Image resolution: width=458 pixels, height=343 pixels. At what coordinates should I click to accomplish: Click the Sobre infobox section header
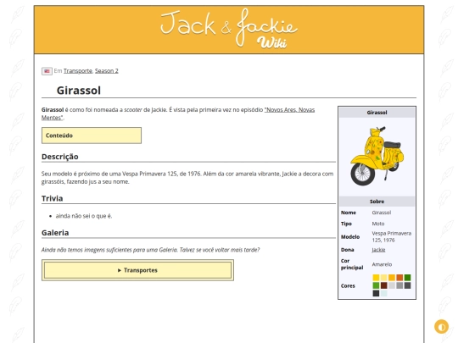click(377, 202)
